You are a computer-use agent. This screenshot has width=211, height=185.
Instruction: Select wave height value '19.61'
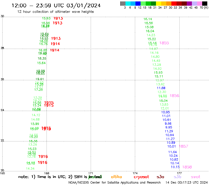(x=40, y=79)
